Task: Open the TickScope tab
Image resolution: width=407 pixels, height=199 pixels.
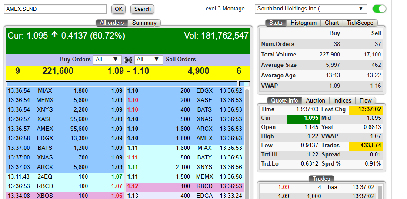Action: pos(360,23)
